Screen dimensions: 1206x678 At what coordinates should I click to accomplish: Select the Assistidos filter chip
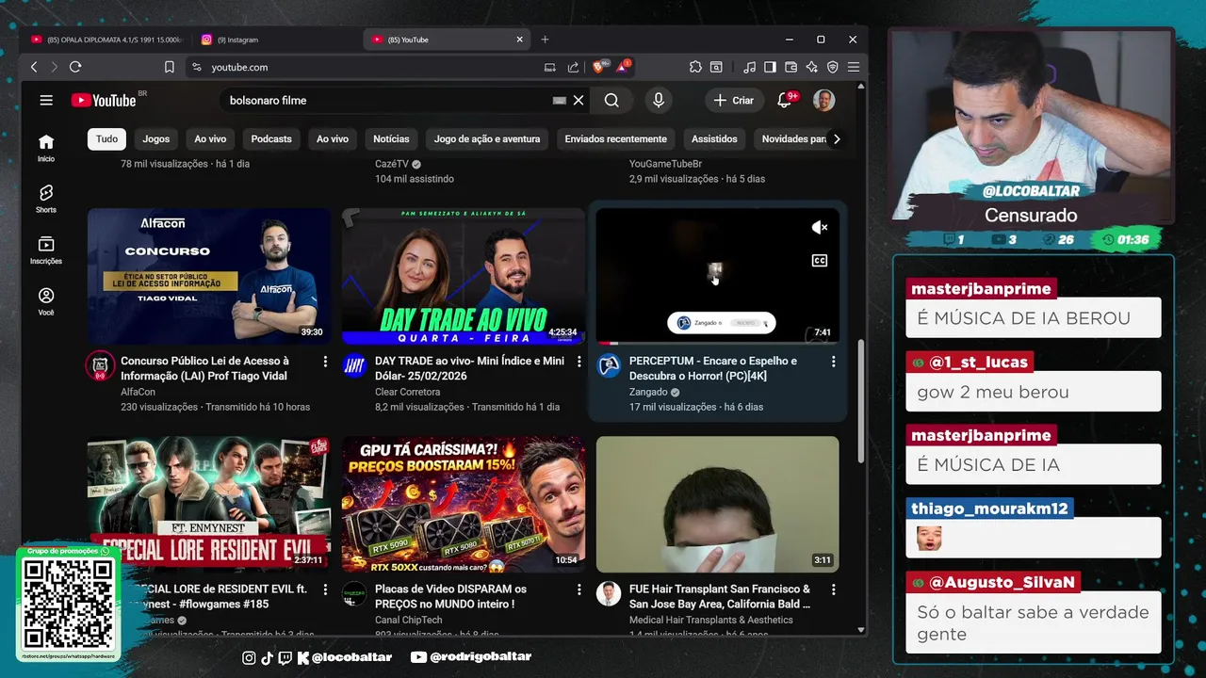click(714, 138)
